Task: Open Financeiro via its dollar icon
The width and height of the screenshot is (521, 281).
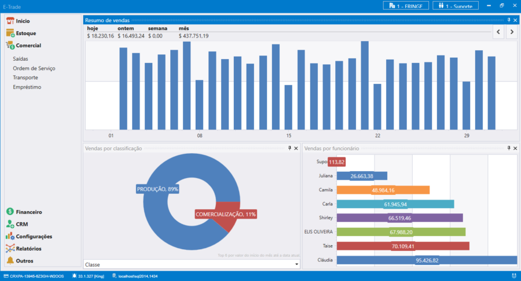Action: 10,212
